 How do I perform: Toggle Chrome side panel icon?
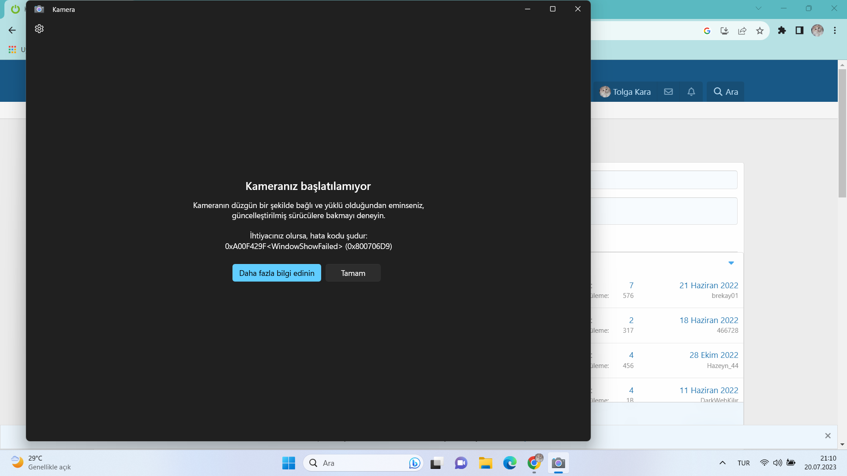[799, 30]
